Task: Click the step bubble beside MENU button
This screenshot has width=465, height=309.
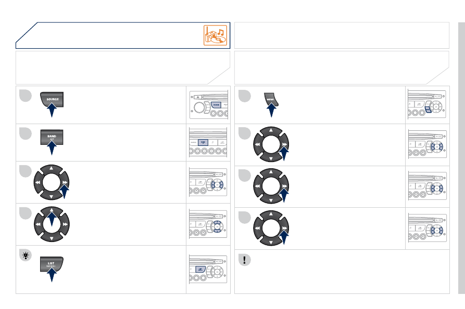Action: (245, 96)
